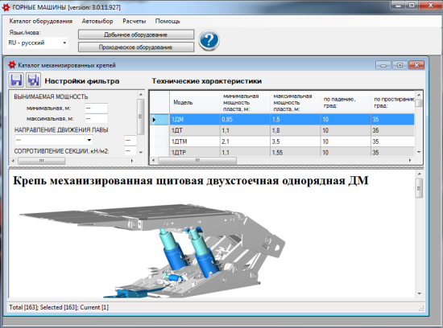Click the horizontal scrollbar thumb under the table

[x=197, y=161]
